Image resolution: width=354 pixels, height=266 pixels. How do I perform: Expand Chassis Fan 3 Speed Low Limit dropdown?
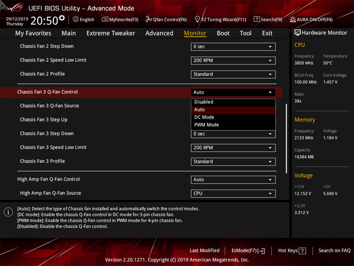233,148
